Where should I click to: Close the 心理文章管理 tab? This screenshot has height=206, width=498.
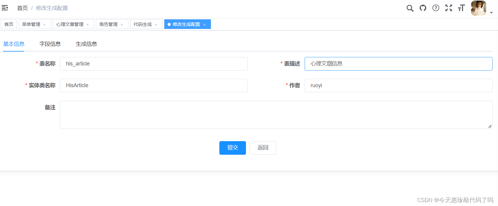click(x=88, y=25)
